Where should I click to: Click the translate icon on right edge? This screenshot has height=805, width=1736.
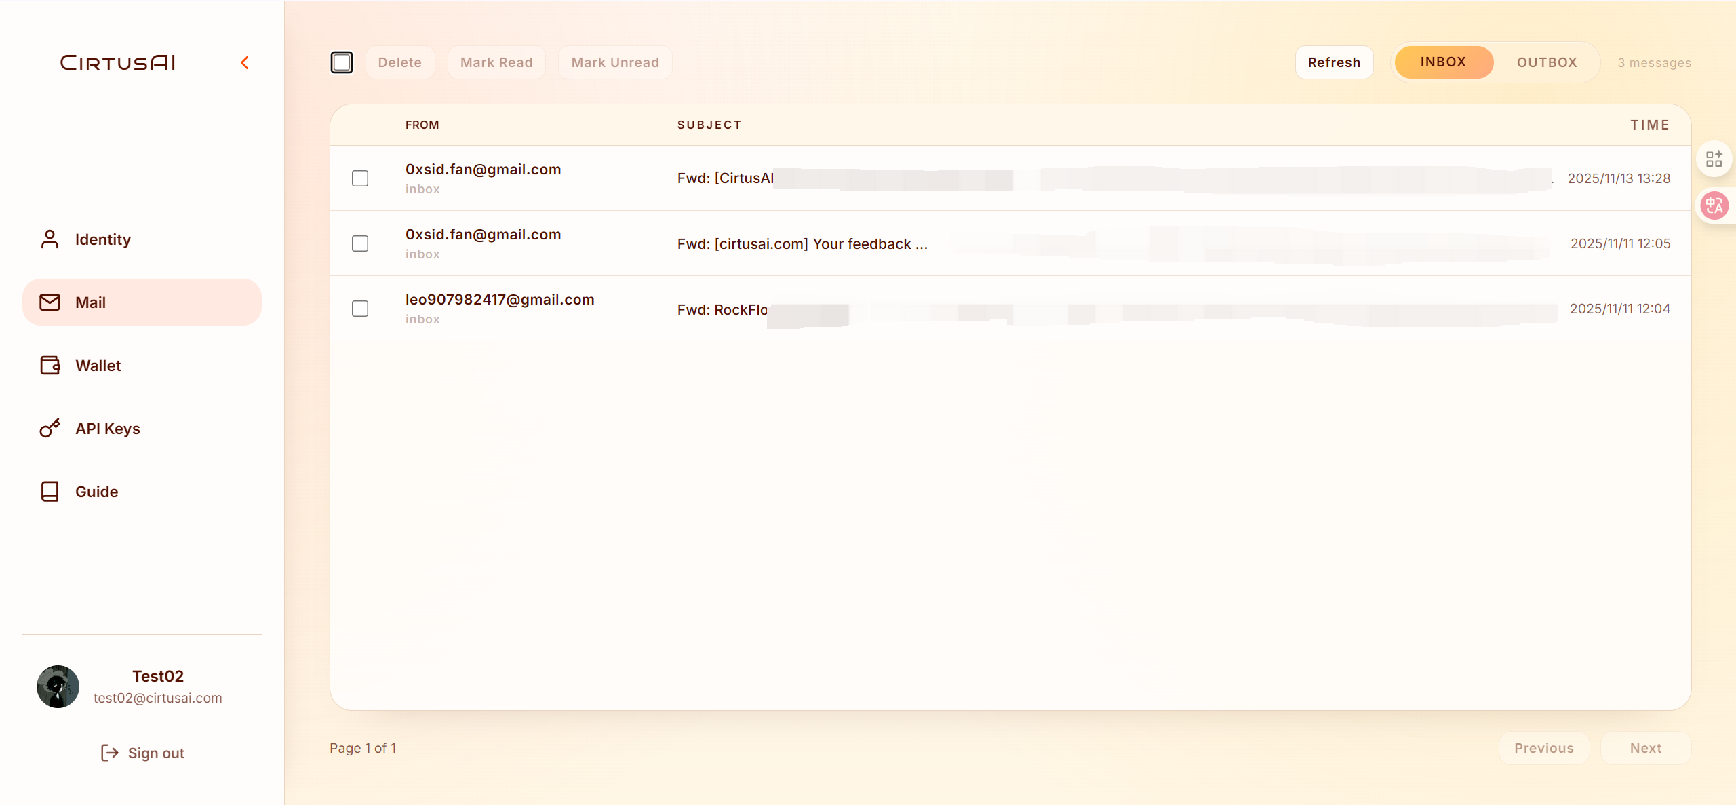tap(1714, 205)
